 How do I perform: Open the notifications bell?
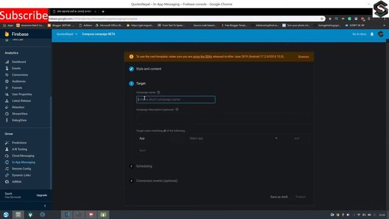(372, 34)
